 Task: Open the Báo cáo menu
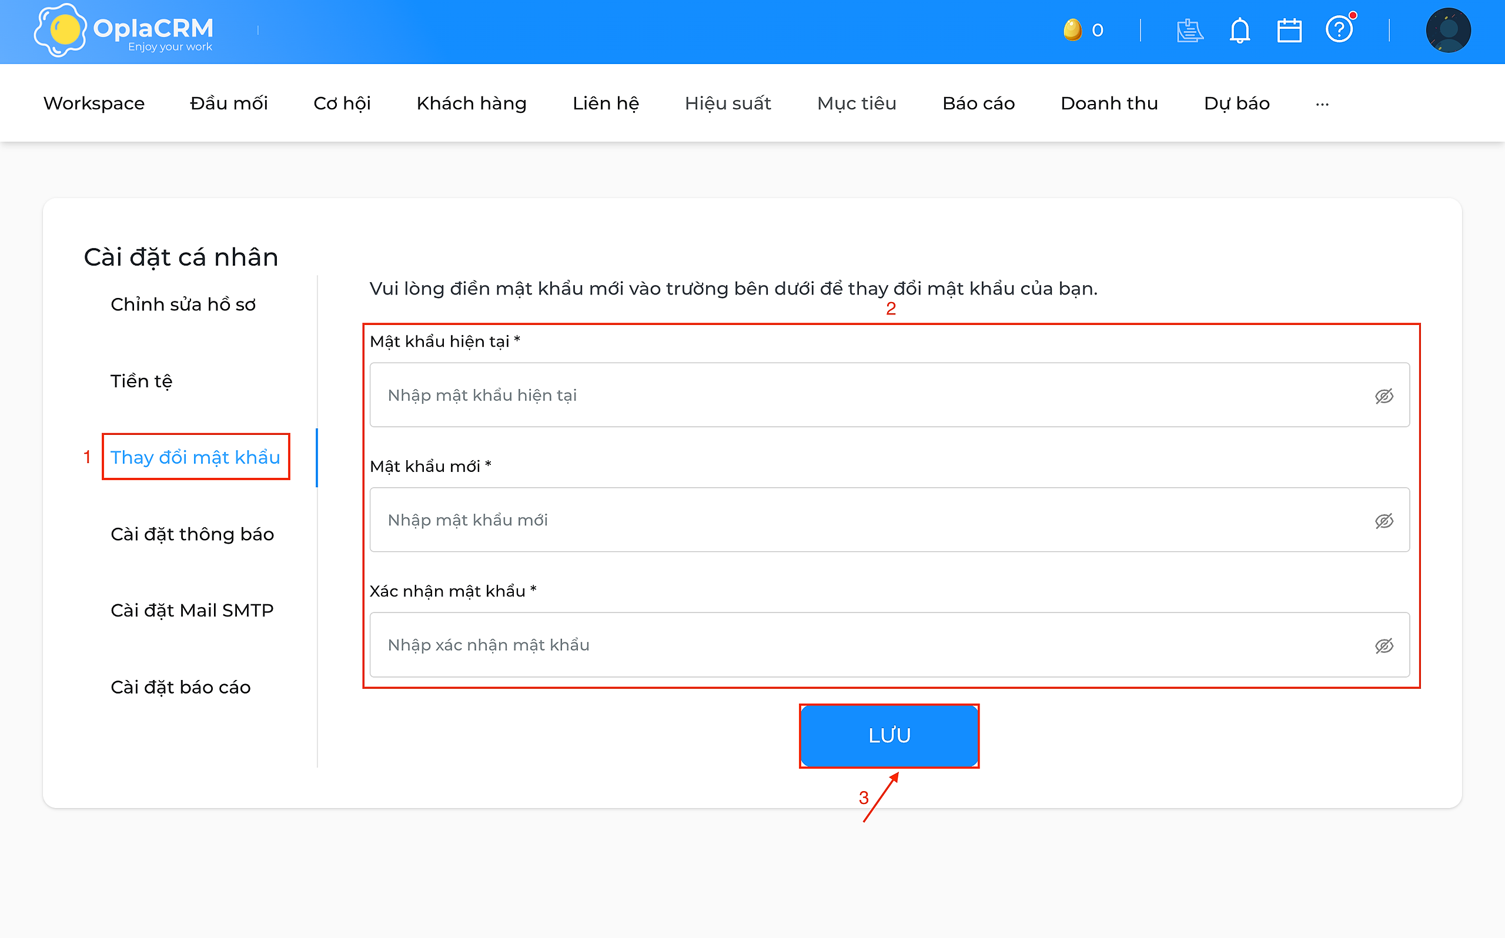[978, 103]
